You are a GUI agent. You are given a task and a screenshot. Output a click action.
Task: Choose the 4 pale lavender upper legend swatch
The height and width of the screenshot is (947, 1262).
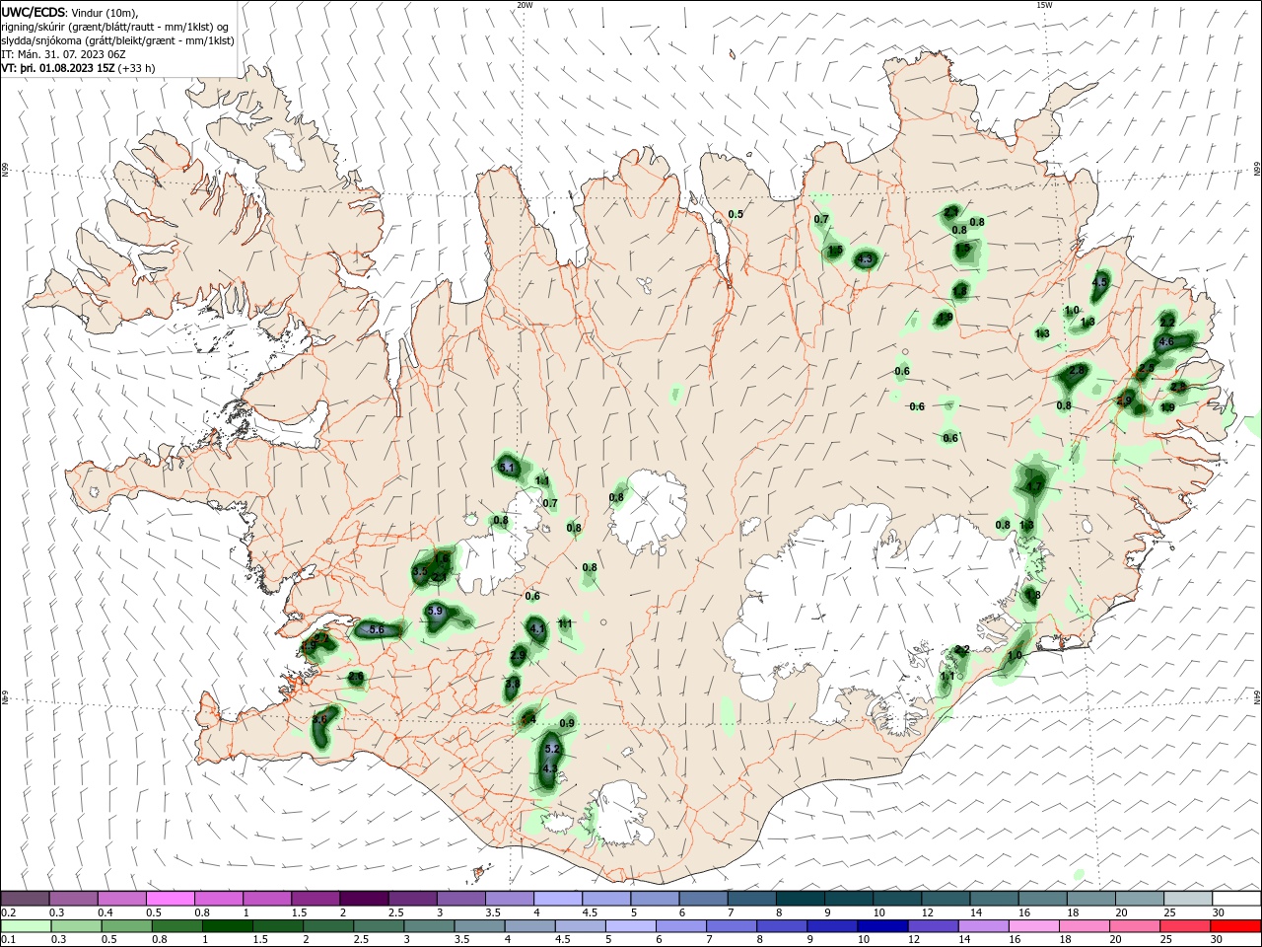coord(556,899)
